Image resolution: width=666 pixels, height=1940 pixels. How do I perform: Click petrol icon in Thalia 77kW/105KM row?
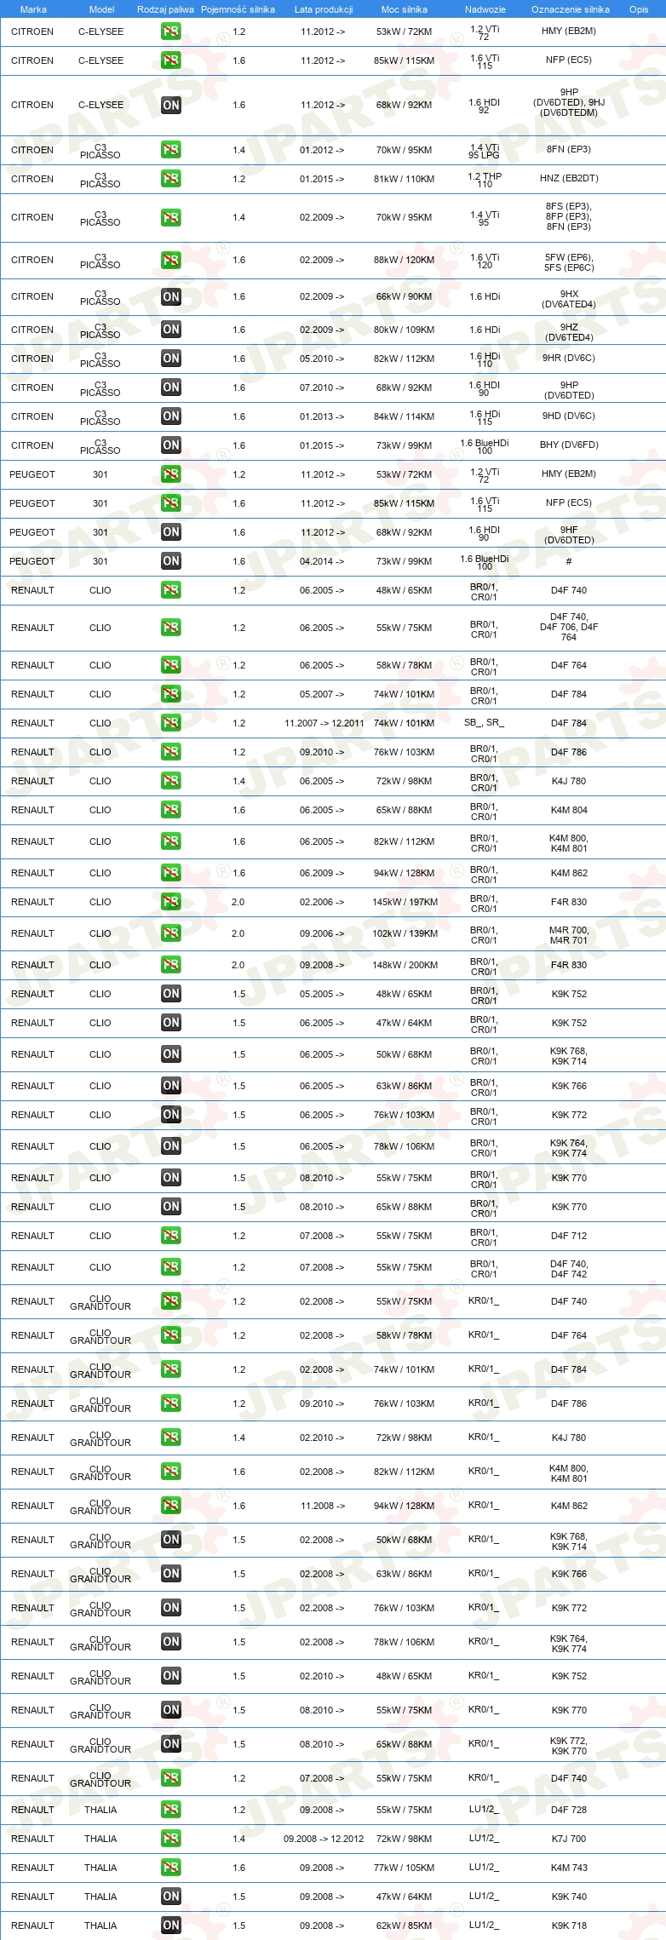pyautogui.click(x=171, y=1868)
